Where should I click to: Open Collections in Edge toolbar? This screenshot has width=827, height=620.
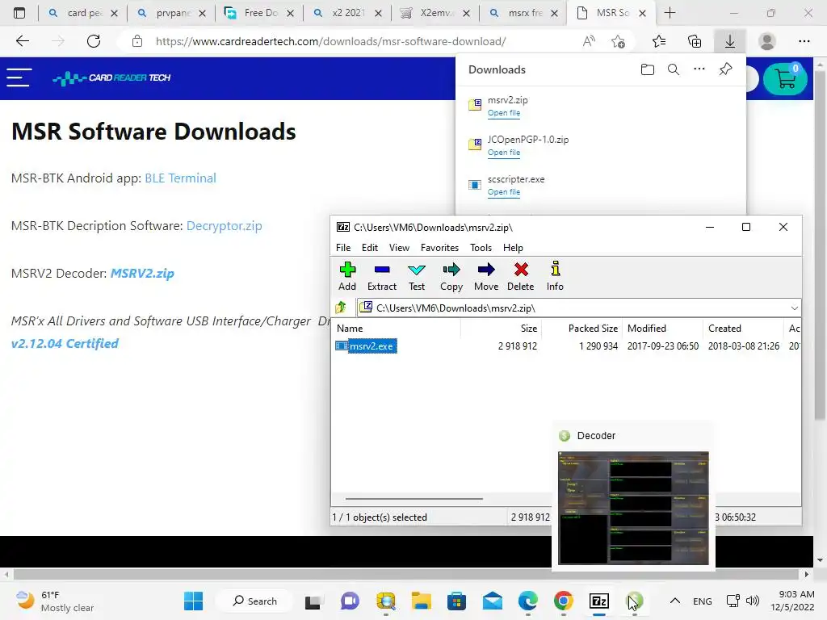695,41
